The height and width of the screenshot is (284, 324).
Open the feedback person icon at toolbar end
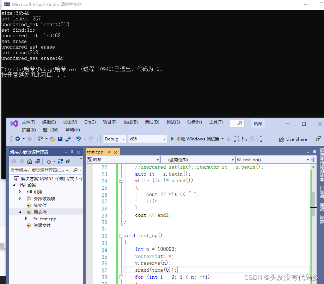tap(318, 139)
